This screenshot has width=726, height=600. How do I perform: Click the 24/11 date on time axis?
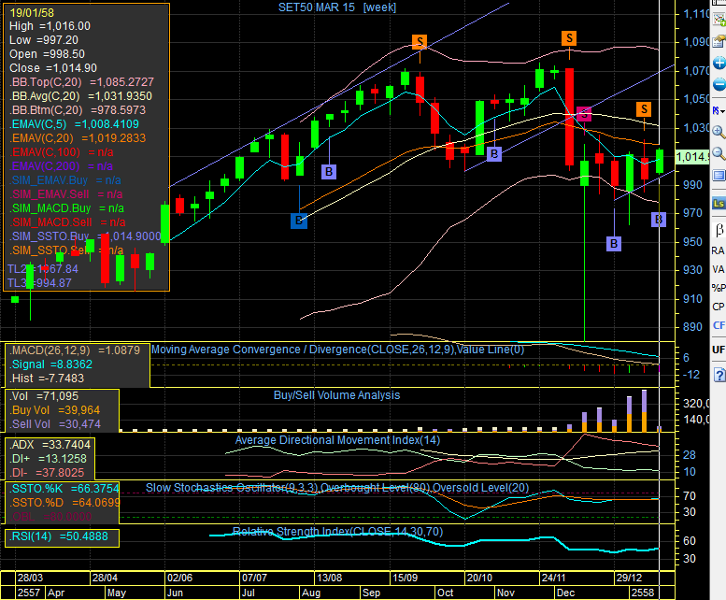tap(553, 578)
